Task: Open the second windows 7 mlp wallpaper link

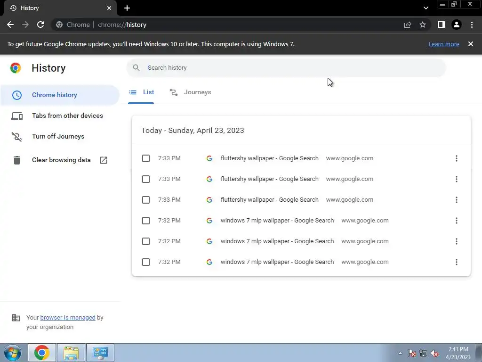Action: pyautogui.click(x=277, y=241)
